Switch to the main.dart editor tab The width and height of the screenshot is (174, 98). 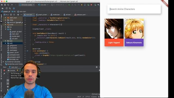point(29,15)
